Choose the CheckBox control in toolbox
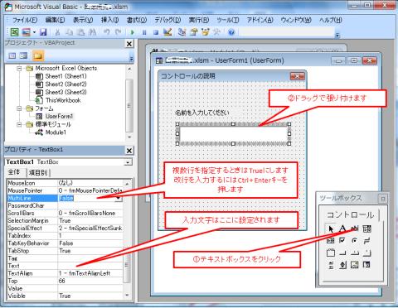Screen dimensions: 398x308 pyautogui.click(x=342, y=240)
